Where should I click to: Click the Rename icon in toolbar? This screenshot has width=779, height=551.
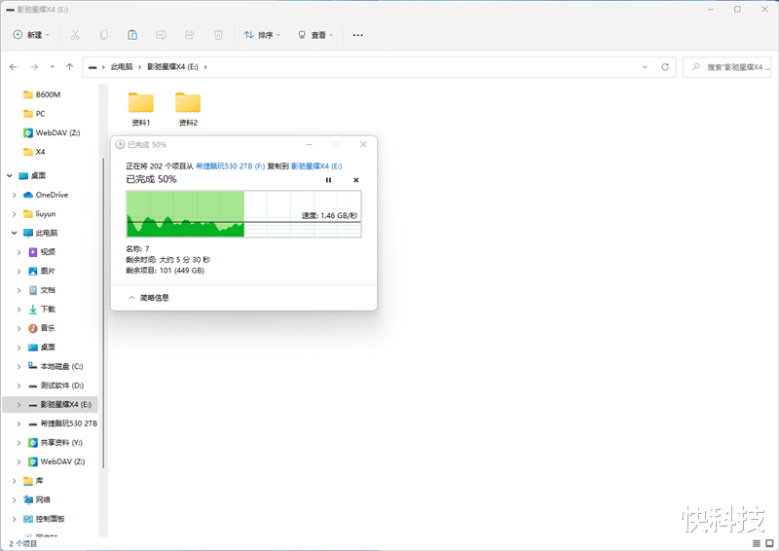[x=161, y=35]
